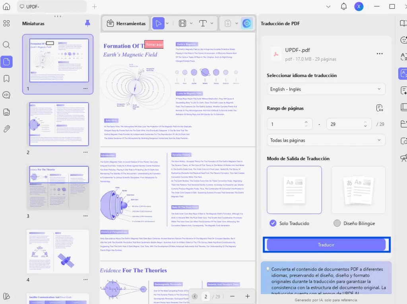This screenshot has height=304, width=407.
Task: Click the Traducción de PDF panel title
Action: (x=280, y=23)
